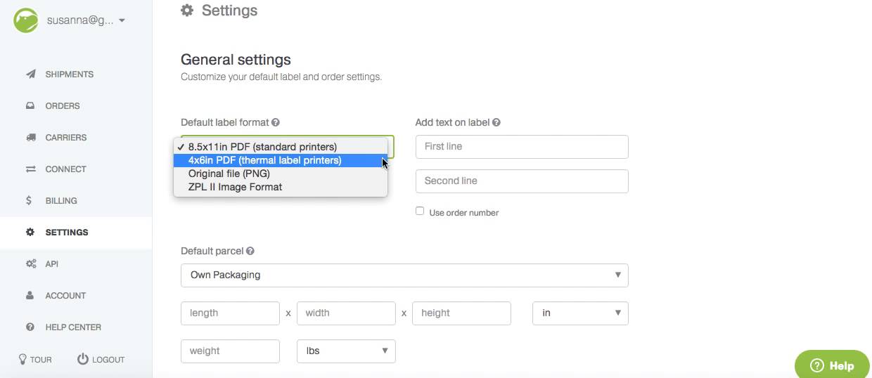
Task: Click the Default label format help icon
Action: click(x=276, y=122)
